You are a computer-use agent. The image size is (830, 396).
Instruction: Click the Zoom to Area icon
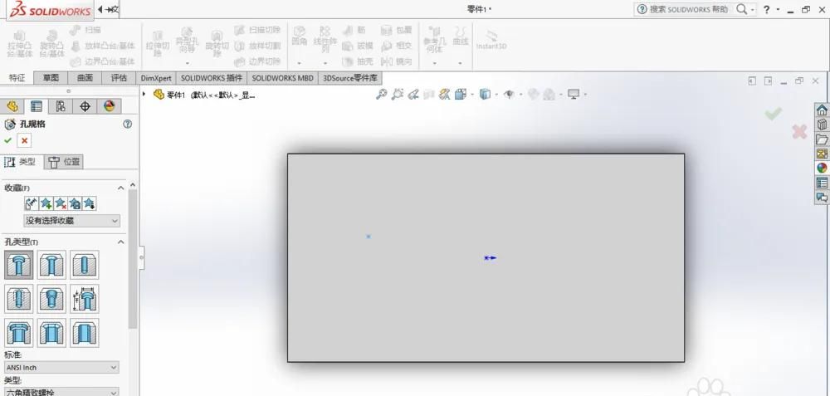click(x=397, y=95)
